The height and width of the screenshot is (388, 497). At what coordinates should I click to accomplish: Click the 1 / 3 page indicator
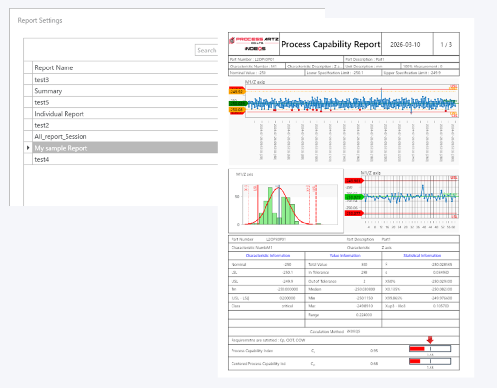click(446, 45)
